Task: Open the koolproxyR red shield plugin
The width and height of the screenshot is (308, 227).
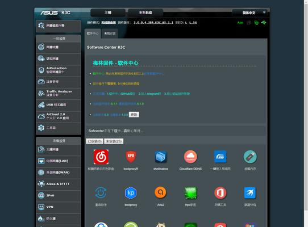Action: click(131, 157)
